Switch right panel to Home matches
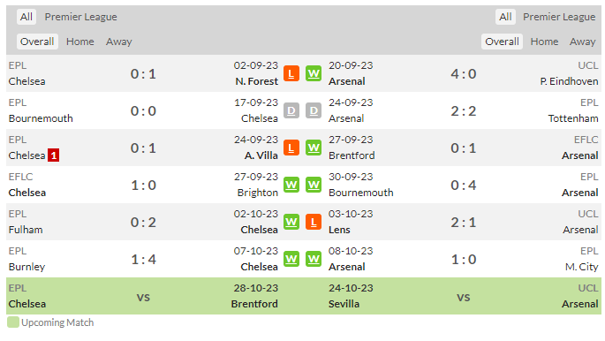The width and height of the screenshot is (605, 341). (x=544, y=42)
